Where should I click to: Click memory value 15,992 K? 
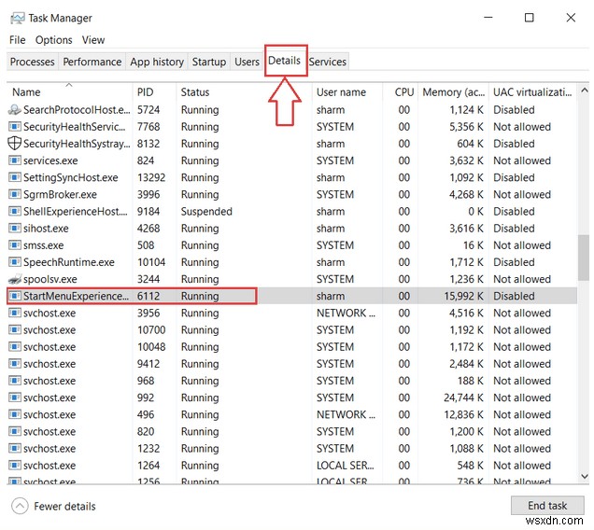click(x=463, y=296)
